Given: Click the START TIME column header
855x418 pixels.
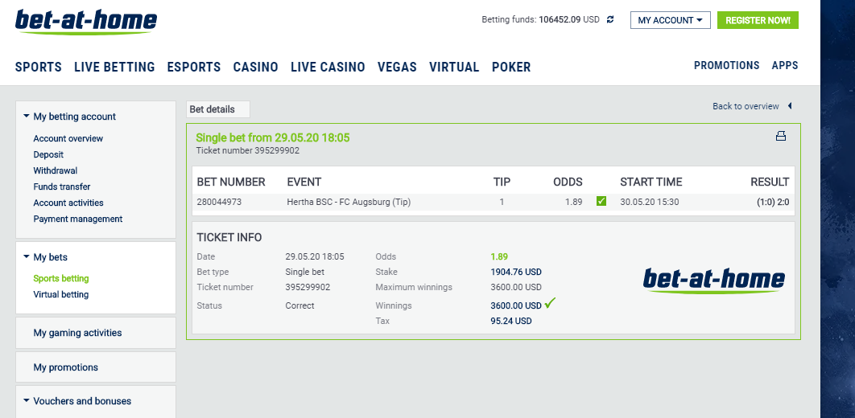Looking at the screenshot, I should point(651,182).
